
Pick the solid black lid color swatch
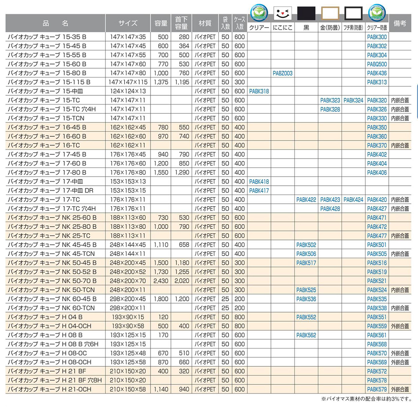(306, 13)
